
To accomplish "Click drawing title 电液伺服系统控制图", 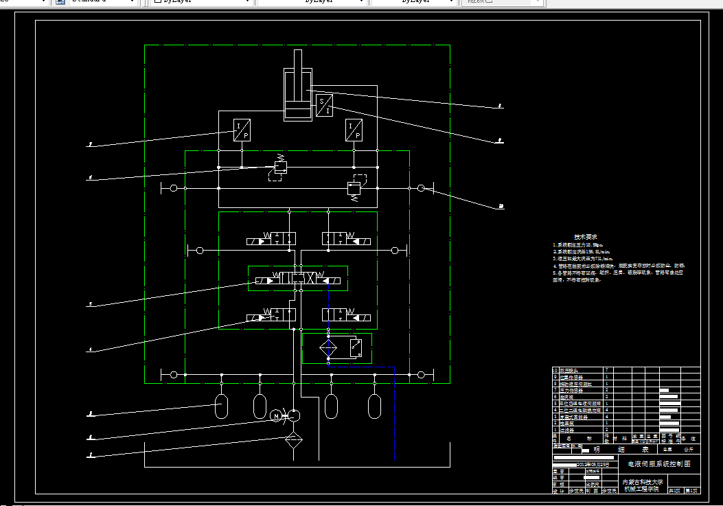I will tap(659, 463).
